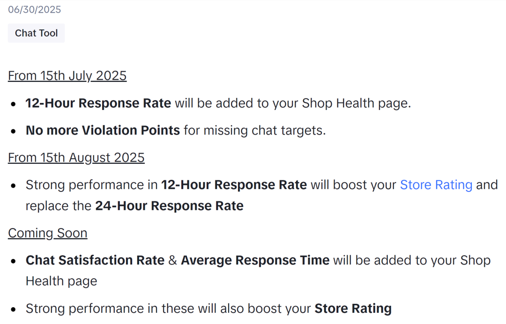Click bold '12-Hour Response Rate' in July section
The height and width of the screenshot is (324, 506).
coord(98,103)
